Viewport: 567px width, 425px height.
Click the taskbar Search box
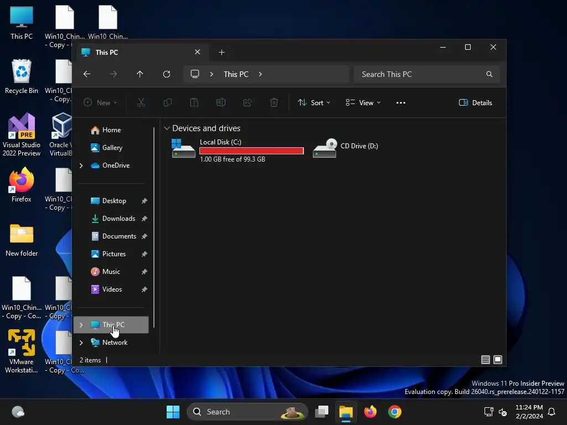248,412
